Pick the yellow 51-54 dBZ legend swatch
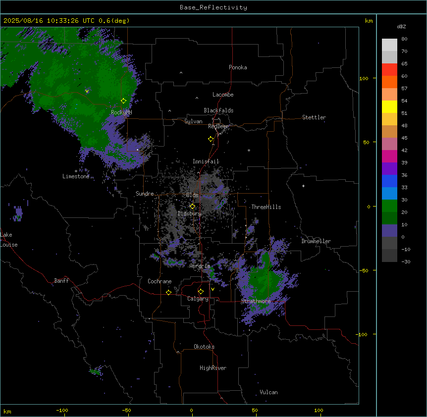This screenshot has height=417, width=427. click(x=389, y=106)
